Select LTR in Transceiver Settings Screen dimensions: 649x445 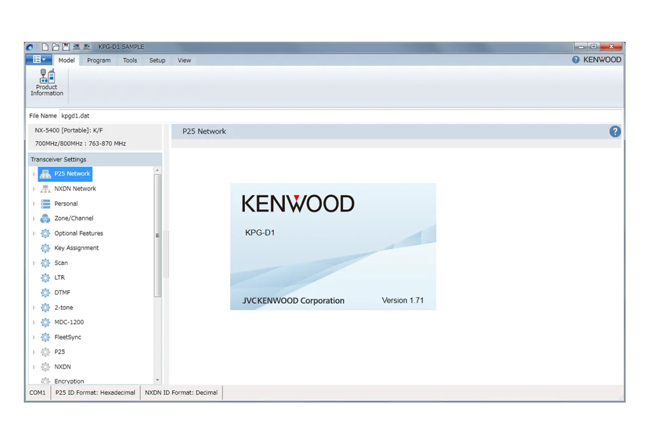point(60,278)
